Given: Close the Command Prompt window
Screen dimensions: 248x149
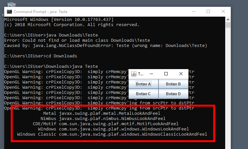Looking at the screenshot, I should click(x=223, y=11).
